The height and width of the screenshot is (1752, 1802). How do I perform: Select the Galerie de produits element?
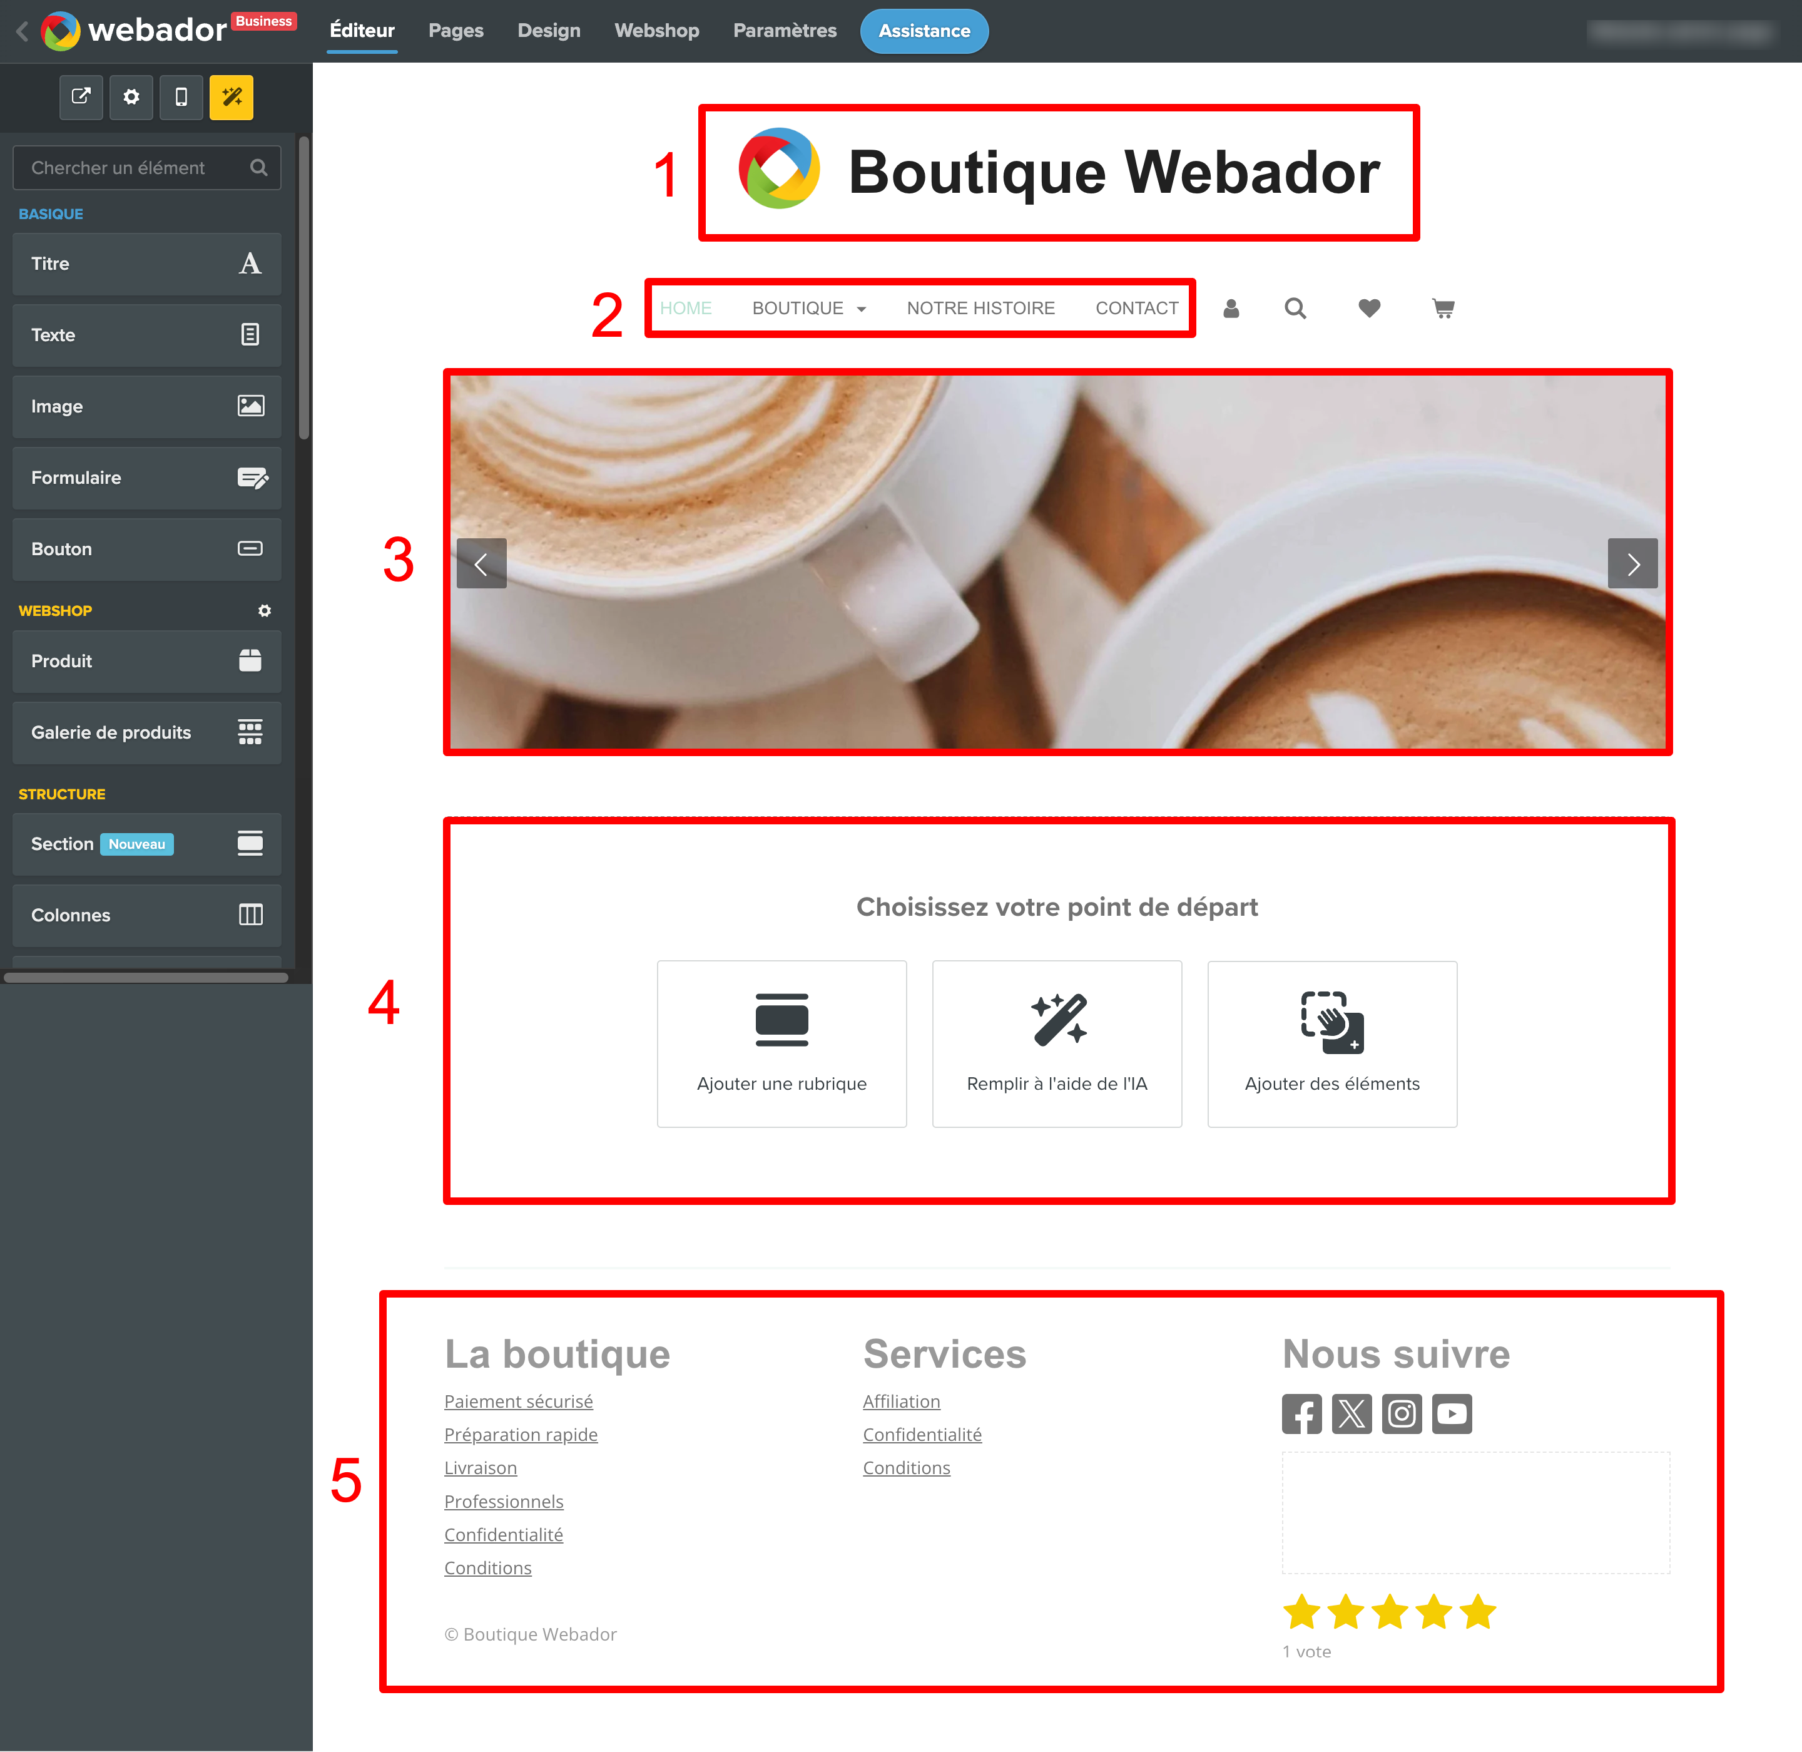147,732
